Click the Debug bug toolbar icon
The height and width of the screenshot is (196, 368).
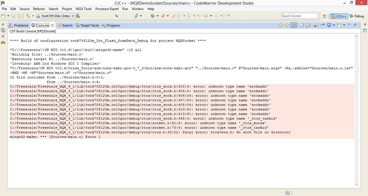pos(153,16)
